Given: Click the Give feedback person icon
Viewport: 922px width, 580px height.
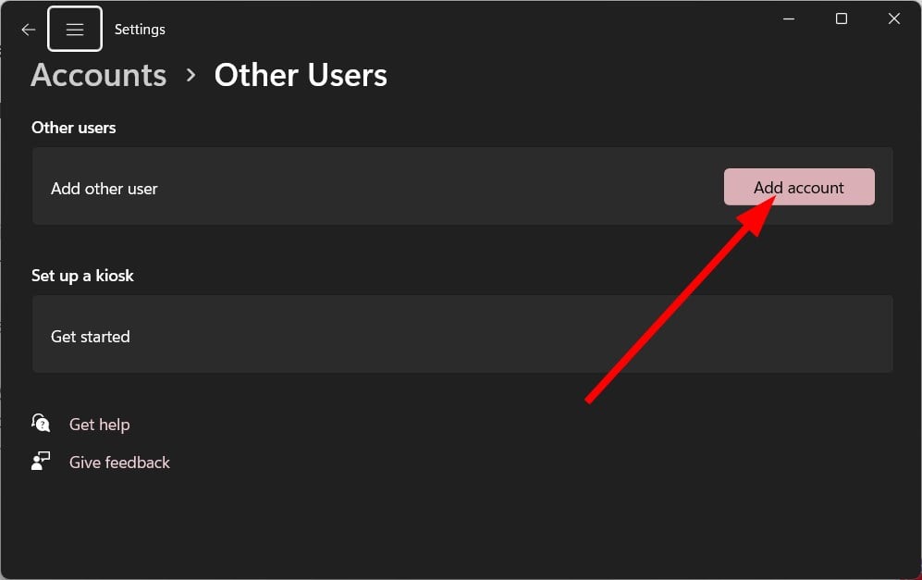Looking at the screenshot, I should tap(41, 462).
